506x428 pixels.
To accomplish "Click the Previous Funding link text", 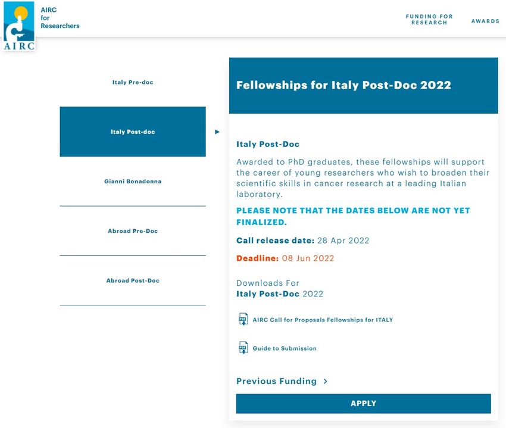I will point(276,381).
